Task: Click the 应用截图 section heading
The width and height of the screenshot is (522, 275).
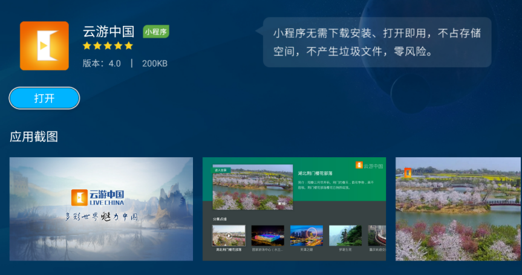Action: pyautogui.click(x=34, y=137)
